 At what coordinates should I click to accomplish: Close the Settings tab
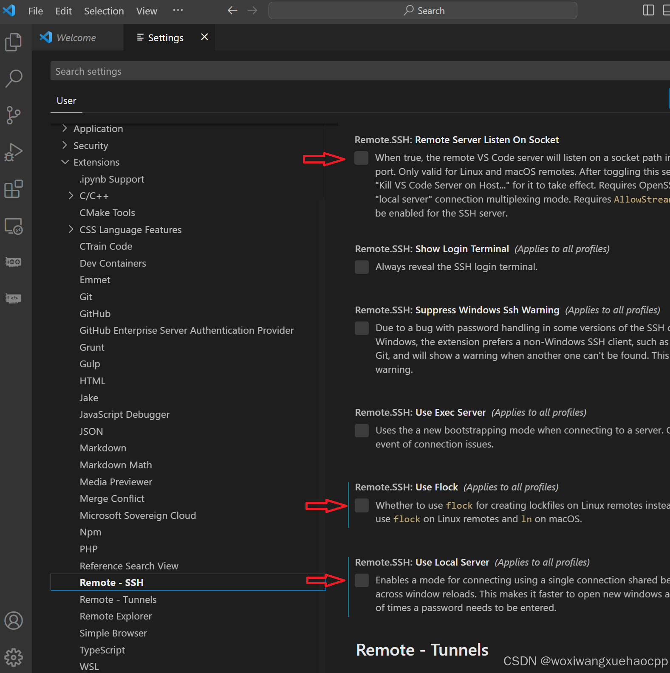click(x=204, y=37)
